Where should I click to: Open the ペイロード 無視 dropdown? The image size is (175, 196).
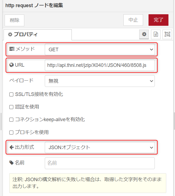pos(100,81)
